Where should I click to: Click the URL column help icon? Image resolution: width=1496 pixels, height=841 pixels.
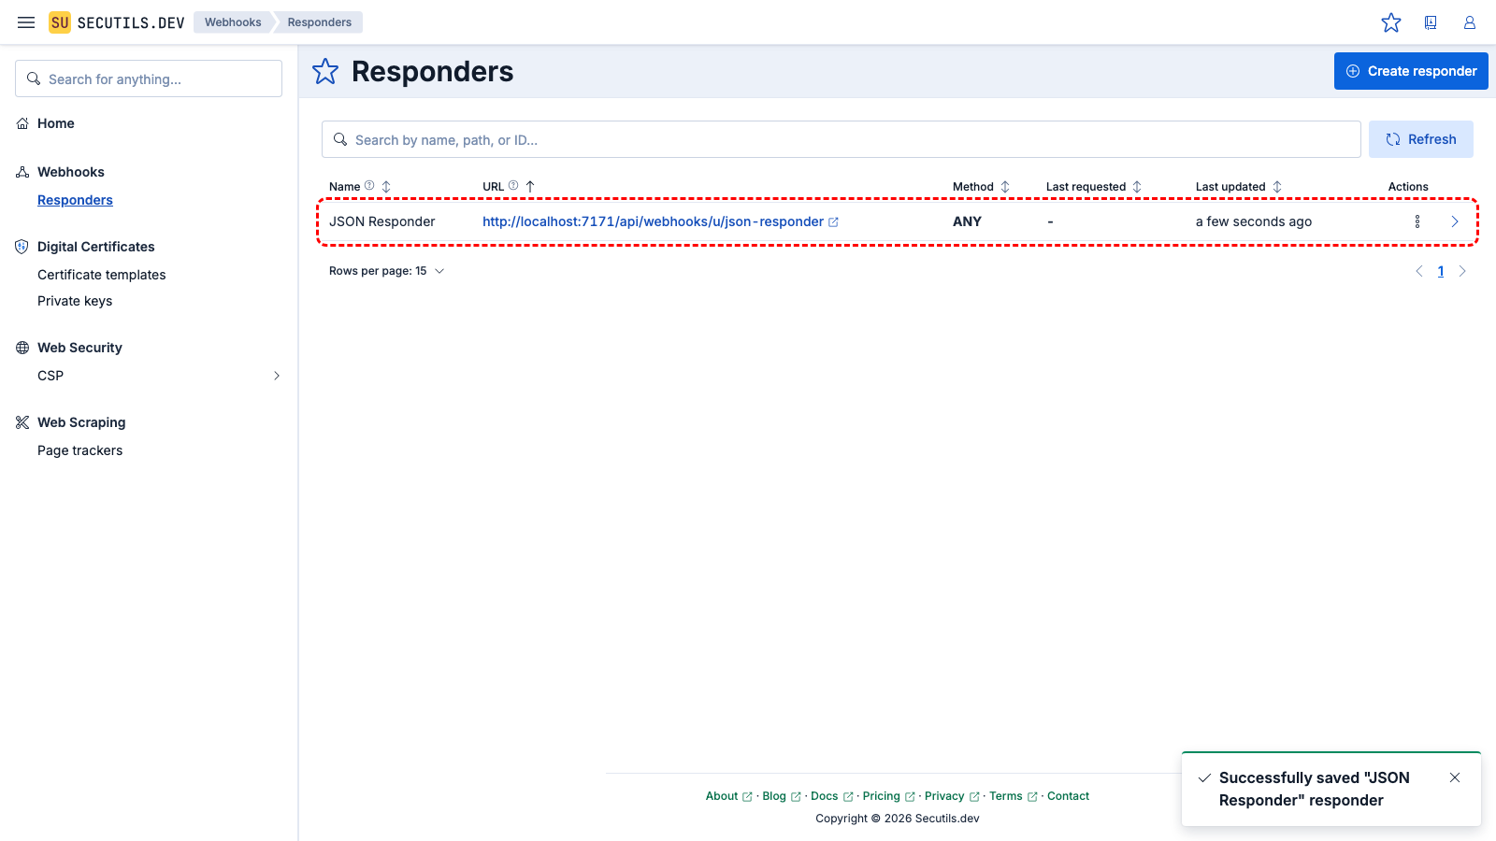tap(513, 185)
